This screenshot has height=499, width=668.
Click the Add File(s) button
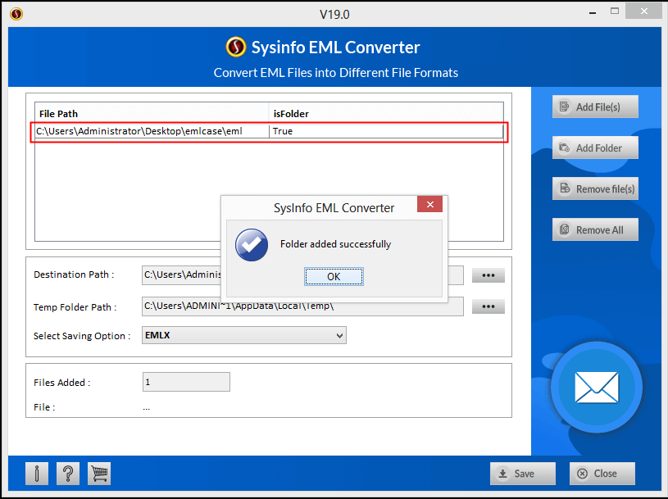tap(595, 107)
